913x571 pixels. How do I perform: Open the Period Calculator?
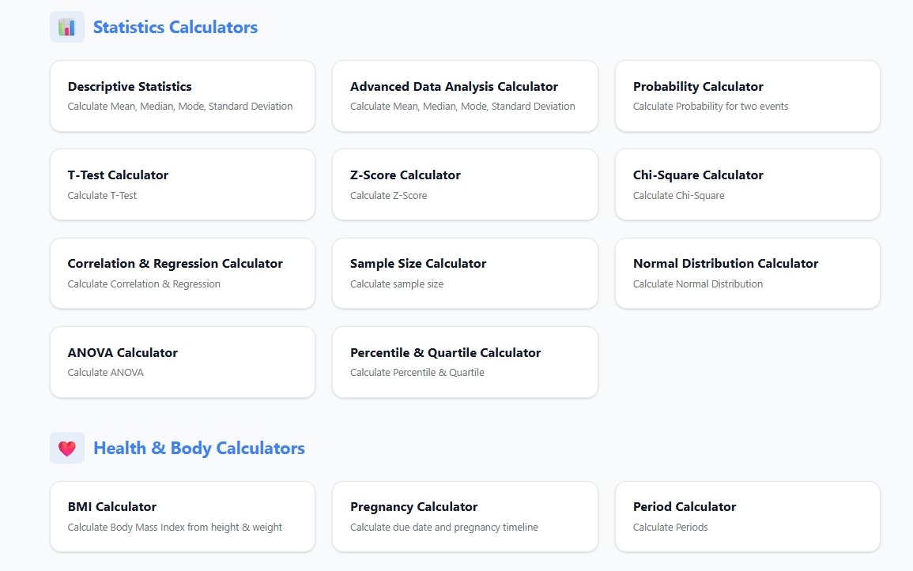click(x=747, y=516)
